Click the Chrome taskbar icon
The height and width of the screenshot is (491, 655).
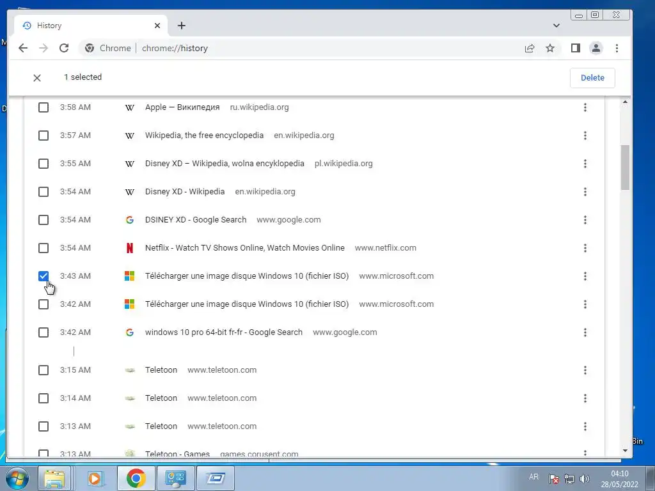tap(136, 478)
